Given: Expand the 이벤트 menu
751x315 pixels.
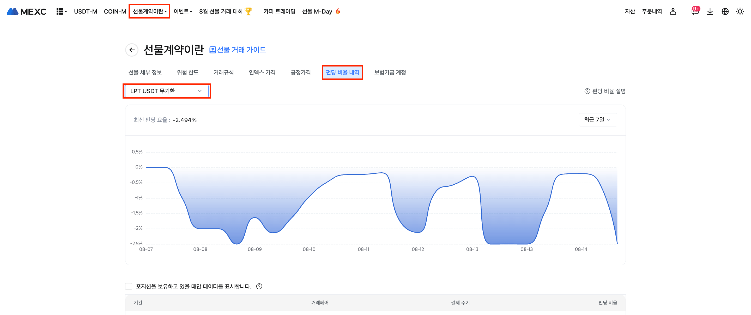Looking at the screenshot, I should 183,12.
